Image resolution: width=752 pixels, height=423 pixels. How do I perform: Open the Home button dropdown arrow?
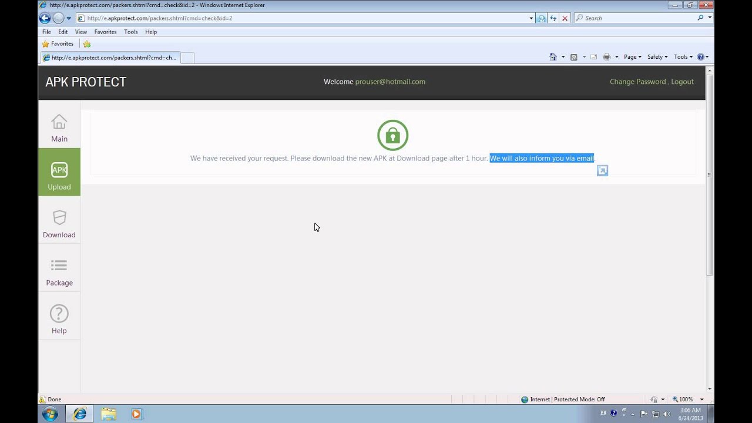[x=563, y=57]
